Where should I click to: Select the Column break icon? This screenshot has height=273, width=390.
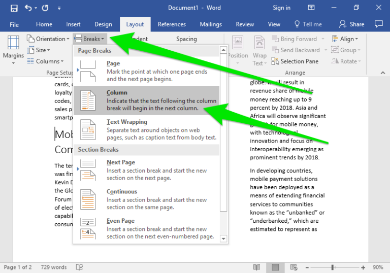(88, 100)
